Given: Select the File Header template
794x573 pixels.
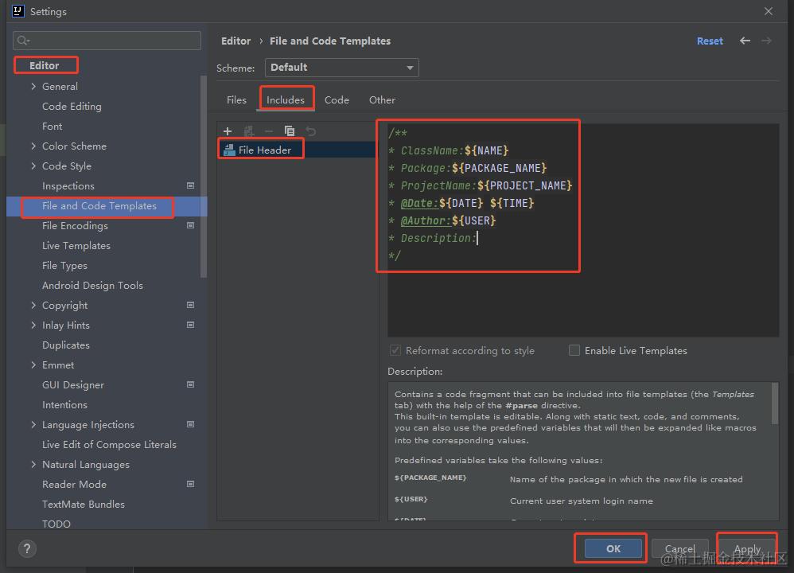Looking at the screenshot, I should 298,150.
